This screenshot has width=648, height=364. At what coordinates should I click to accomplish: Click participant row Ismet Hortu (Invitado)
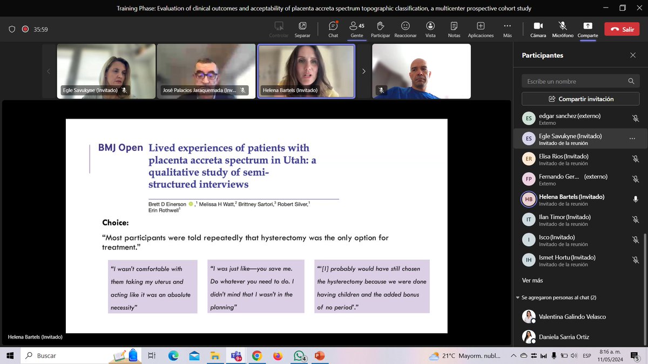pyautogui.click(x=580, y=260)
